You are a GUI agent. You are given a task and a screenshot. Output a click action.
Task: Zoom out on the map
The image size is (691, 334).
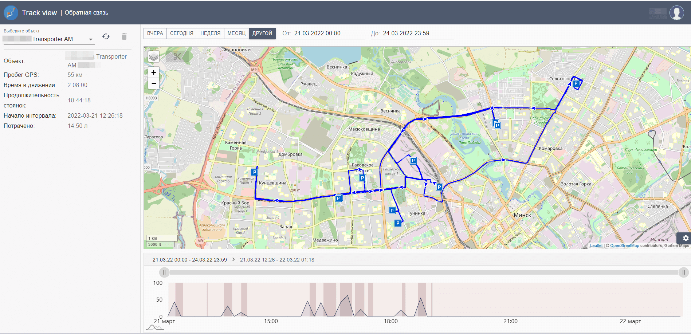(154, 83)
